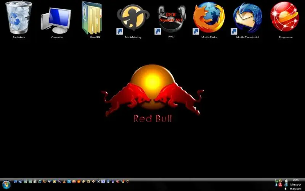Click the first quick launch icon
305x191 pixels.
click(16, 181)
